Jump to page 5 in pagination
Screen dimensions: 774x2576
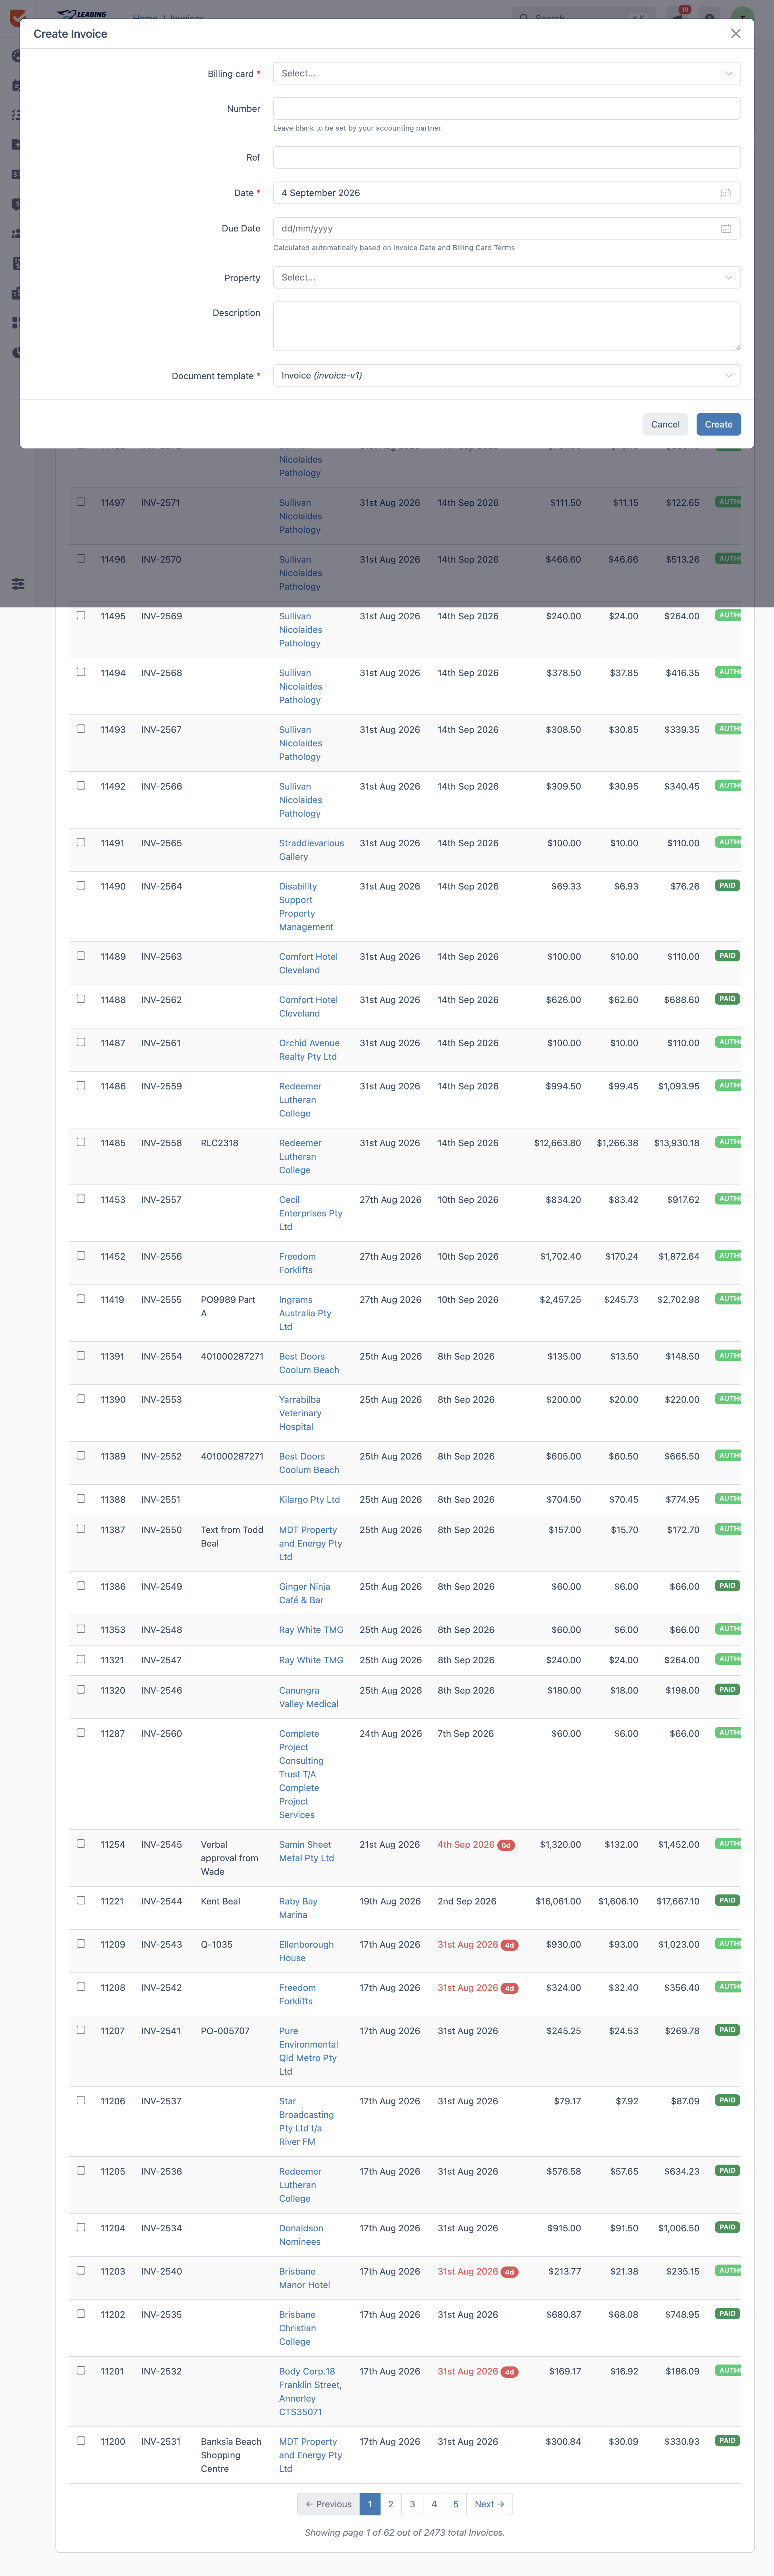point(456,2504)
